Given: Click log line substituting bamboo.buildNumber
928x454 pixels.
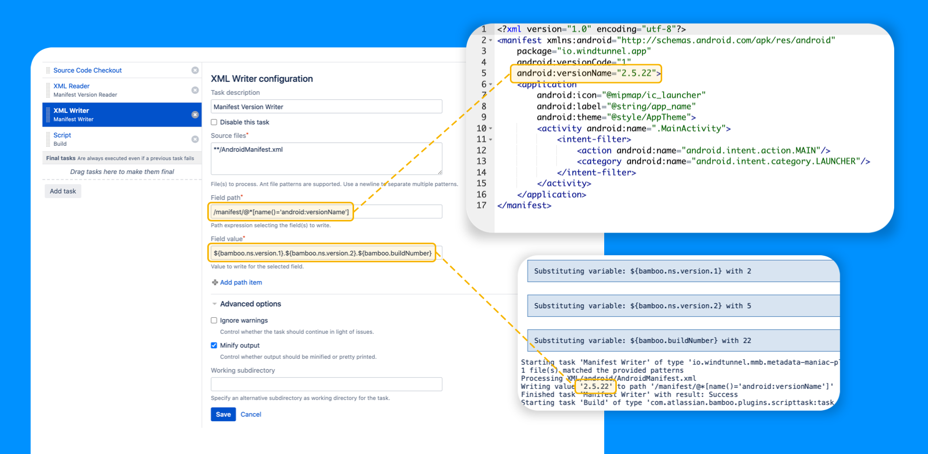Looking at the screenshot, I should (683, 340).
